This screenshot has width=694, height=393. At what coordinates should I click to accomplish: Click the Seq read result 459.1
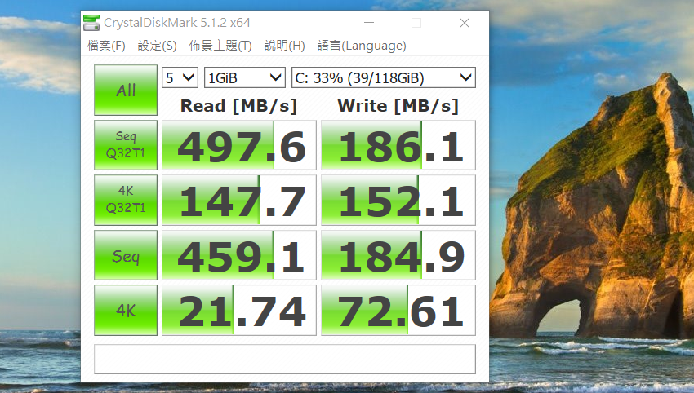239,255
